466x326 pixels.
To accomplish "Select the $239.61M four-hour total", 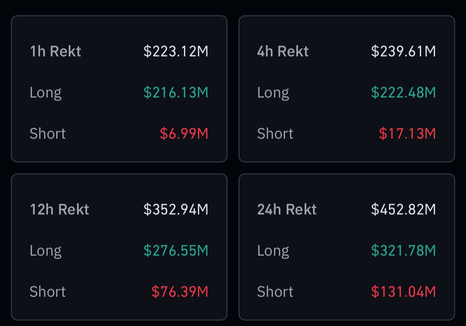I will 403,51.
